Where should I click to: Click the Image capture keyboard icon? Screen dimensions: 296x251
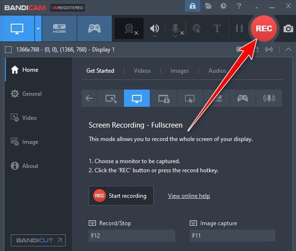[x=193, y=223]
